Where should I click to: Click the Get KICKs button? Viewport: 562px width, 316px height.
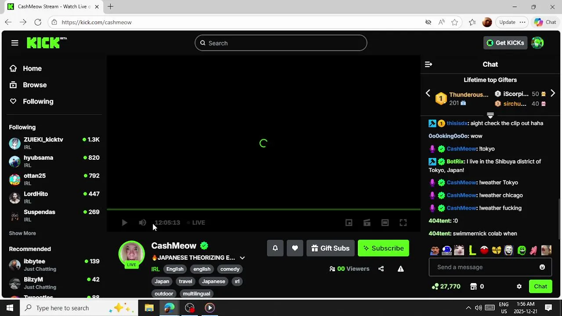[x=505, y=43]
